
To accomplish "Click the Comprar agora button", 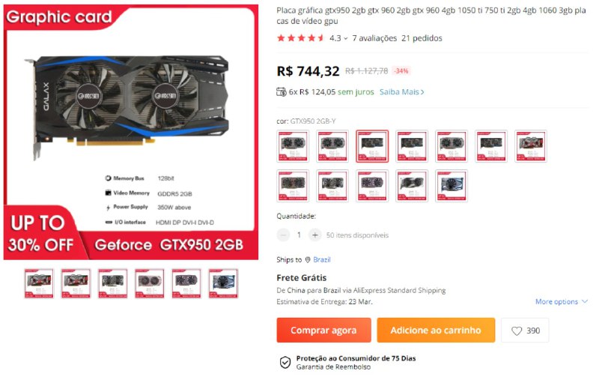I will (323, 331).
